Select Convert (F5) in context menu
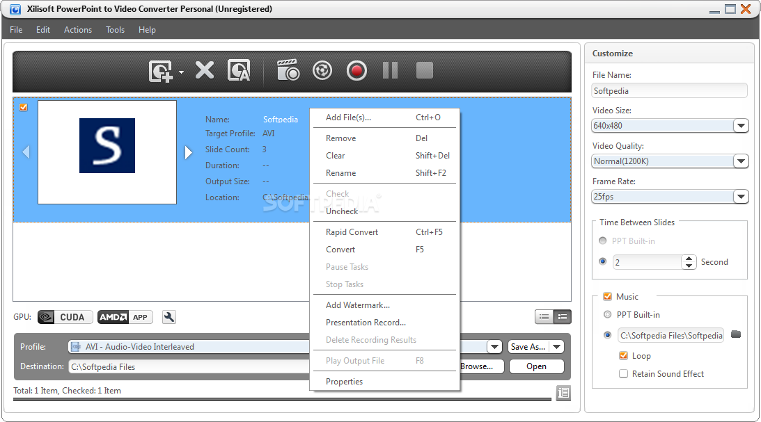The width and height of the screenshot is (761, 422). tap(384, 250)
